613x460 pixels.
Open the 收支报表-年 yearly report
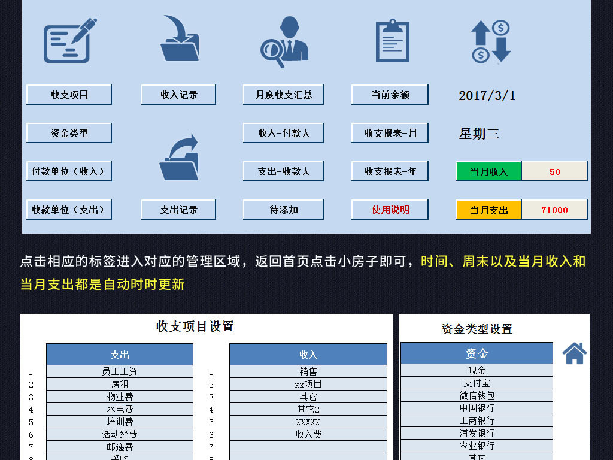[389, 171]
